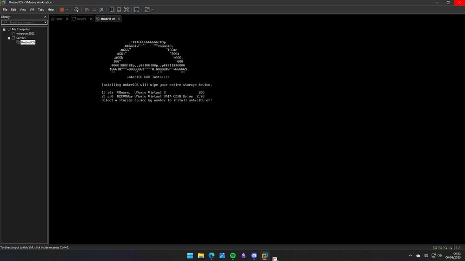Open the Library search filter dropdown arrow
The width and height of the screenshot is (465, 261).
(x=46, y=22)
